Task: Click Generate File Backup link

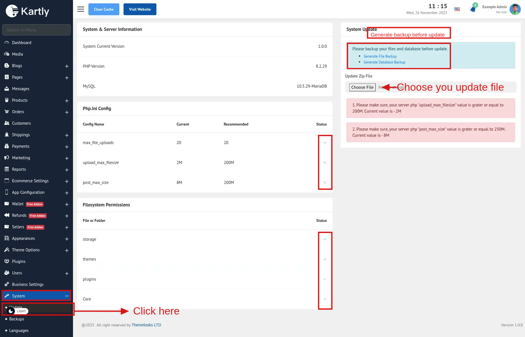Action: [380, 56]
